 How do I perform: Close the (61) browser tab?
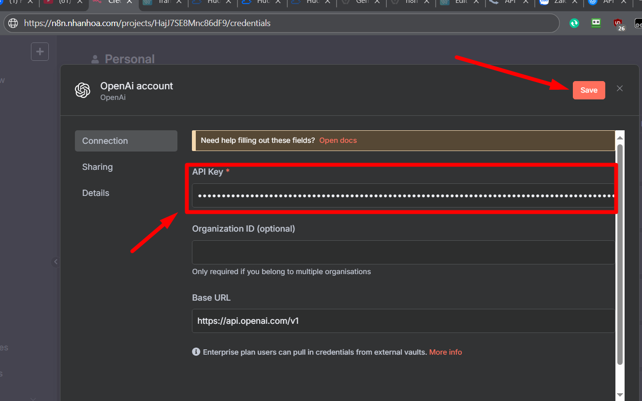click(80, 1)
